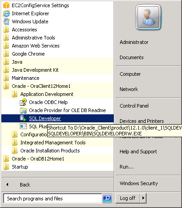Click the Administrator user picture
This screenshot has width=182, height=208.
point(148,17)
